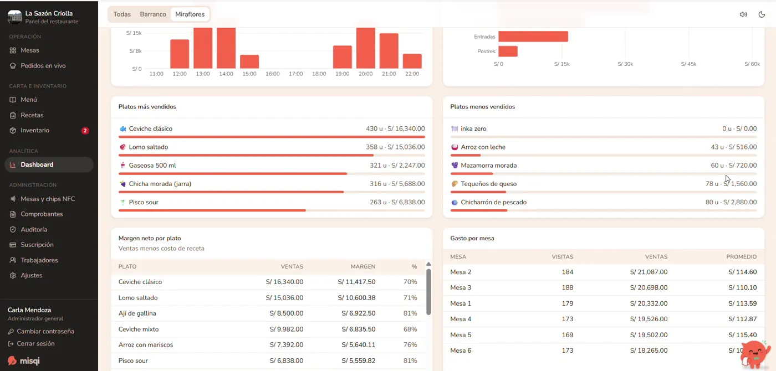Click the Mesas y chips NFC icon
The width and height of the screenshot is (776, 371).
click(x=13, y=199)
